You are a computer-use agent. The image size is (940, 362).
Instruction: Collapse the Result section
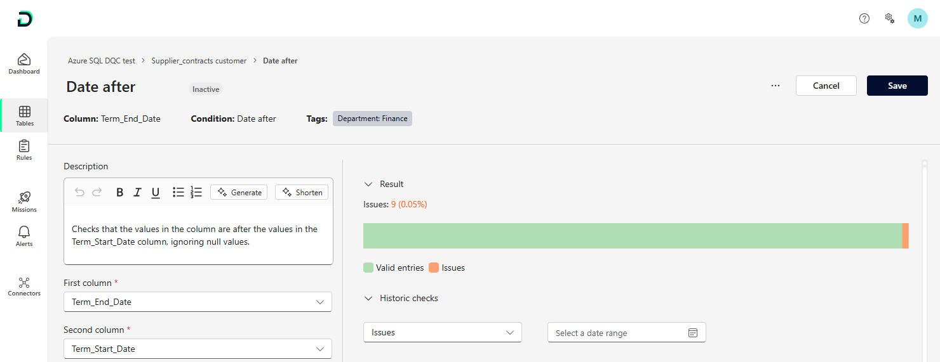coord(368,184)
